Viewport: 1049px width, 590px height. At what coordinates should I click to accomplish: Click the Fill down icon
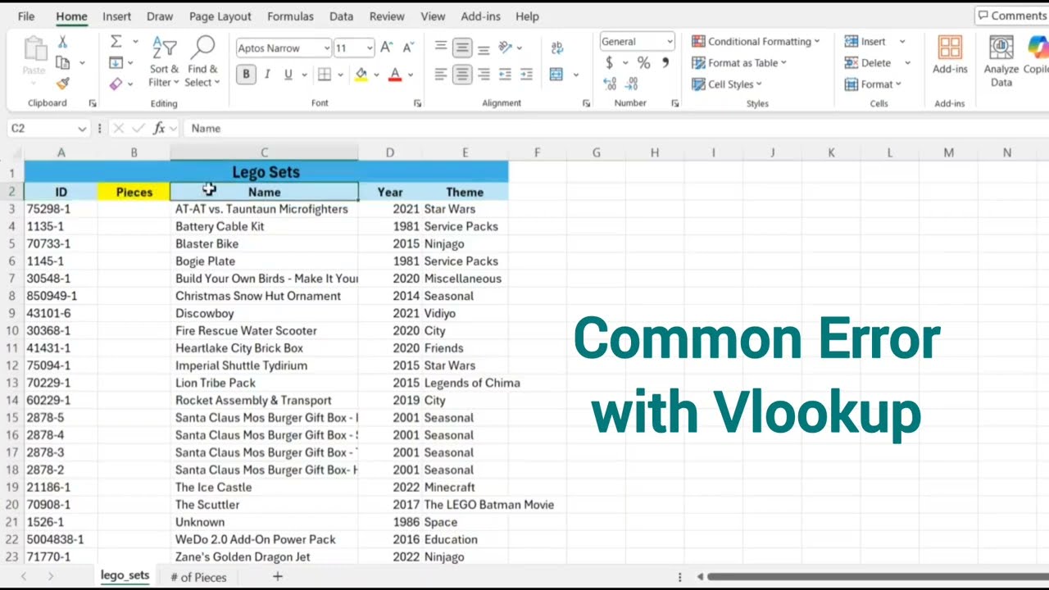[116, 63]
